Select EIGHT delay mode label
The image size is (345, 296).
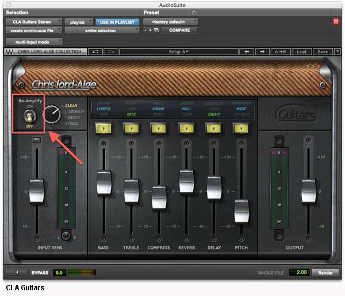(x=214, y=114)
